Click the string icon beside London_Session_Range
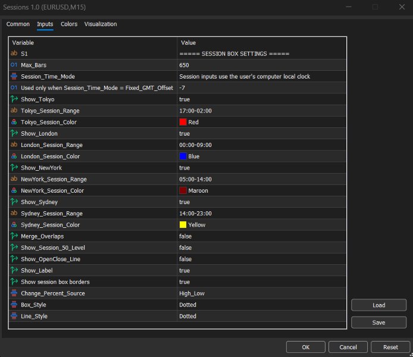413x357 pixels. [x=14, y=145]
